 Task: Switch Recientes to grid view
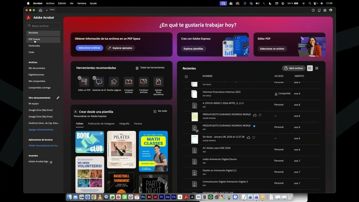pyautogui.click(x=317, y=68)
